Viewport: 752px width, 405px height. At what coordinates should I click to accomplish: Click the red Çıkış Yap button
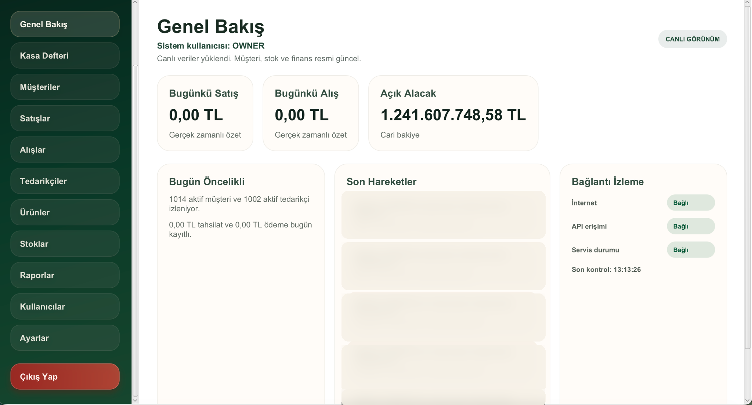click(65, 376)
